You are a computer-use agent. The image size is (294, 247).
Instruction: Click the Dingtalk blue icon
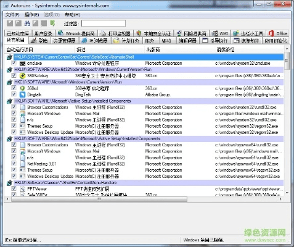coord(22,94)
